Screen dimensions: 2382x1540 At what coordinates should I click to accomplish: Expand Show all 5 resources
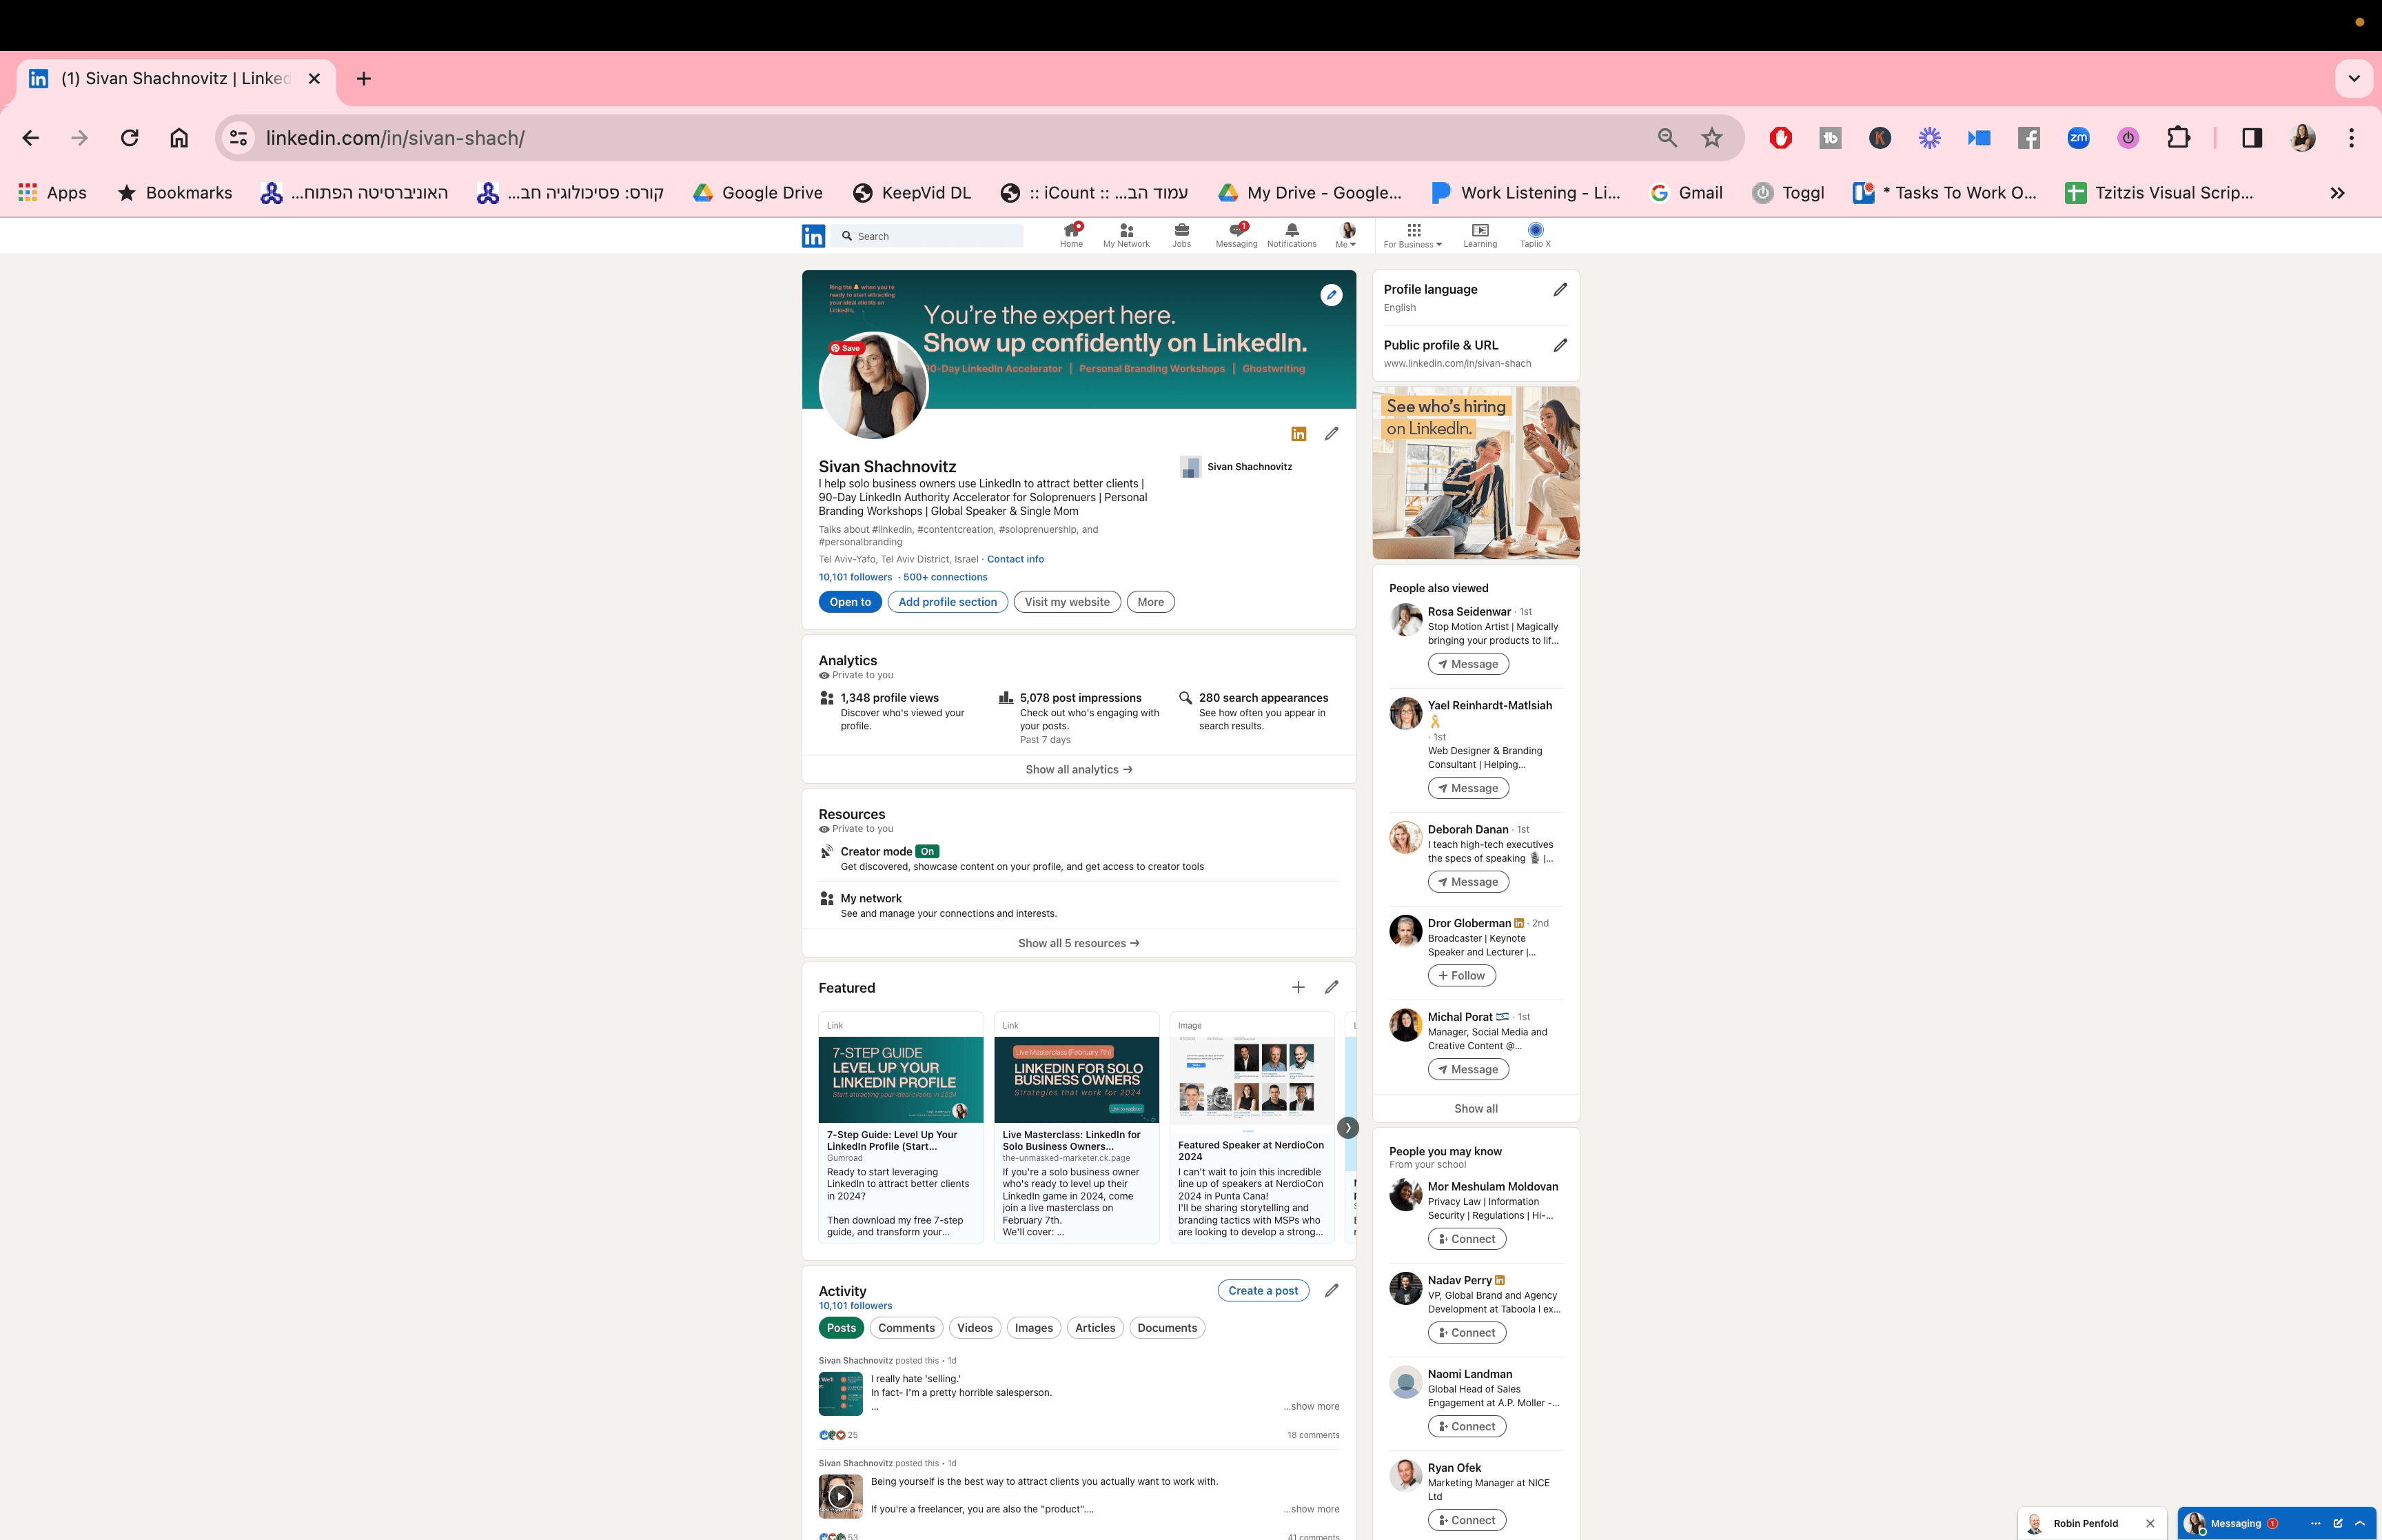point(1079,943)
